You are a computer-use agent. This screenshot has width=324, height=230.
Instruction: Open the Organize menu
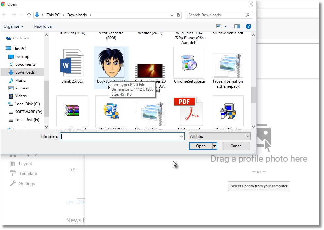[14, 26]
